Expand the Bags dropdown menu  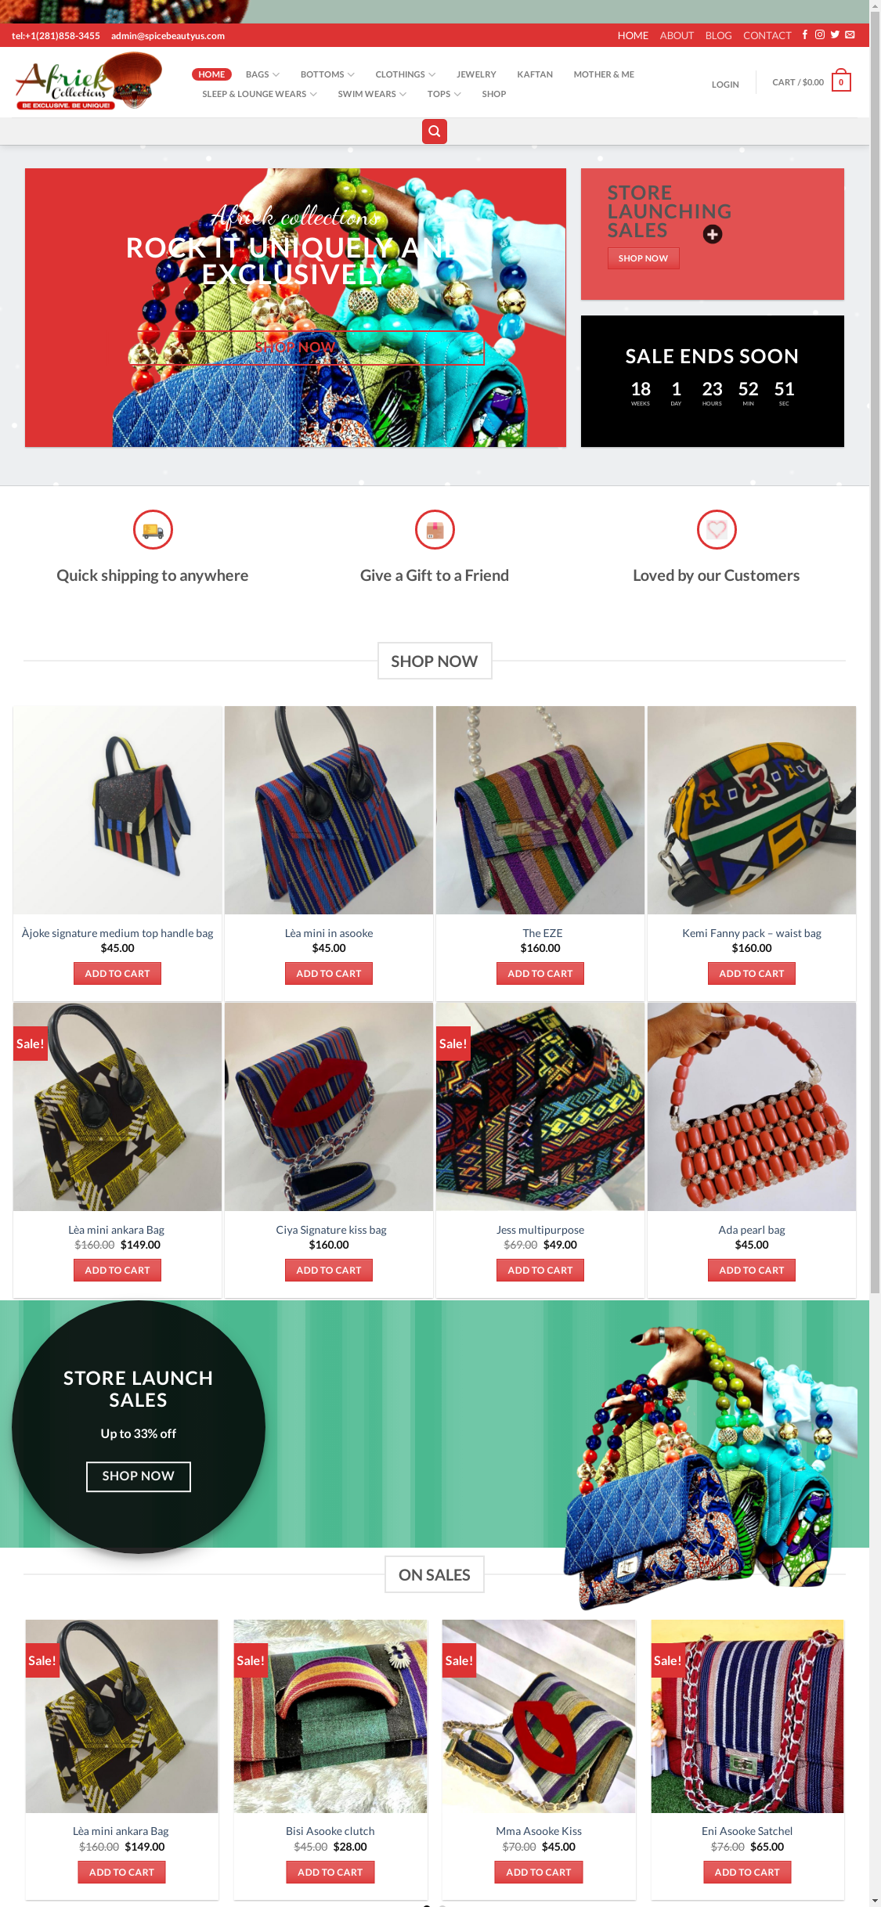pyautogui.click(x=262, y=74)
